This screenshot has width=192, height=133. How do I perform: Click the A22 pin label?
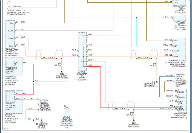click(170, 55)
